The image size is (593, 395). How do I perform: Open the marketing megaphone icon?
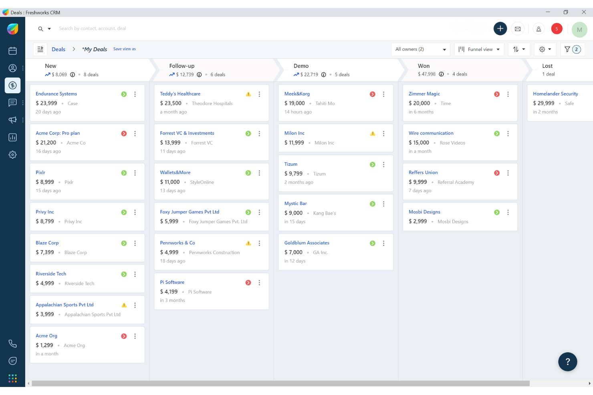pos(12,120)
